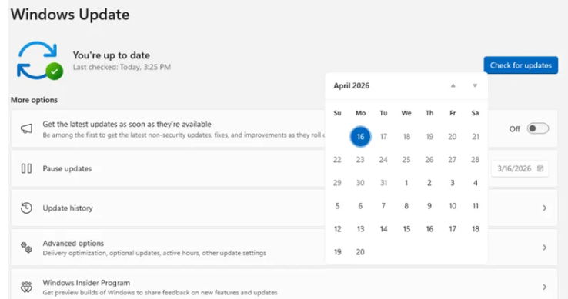
Task: Go to previous month with up arrow
Action: 453,85
